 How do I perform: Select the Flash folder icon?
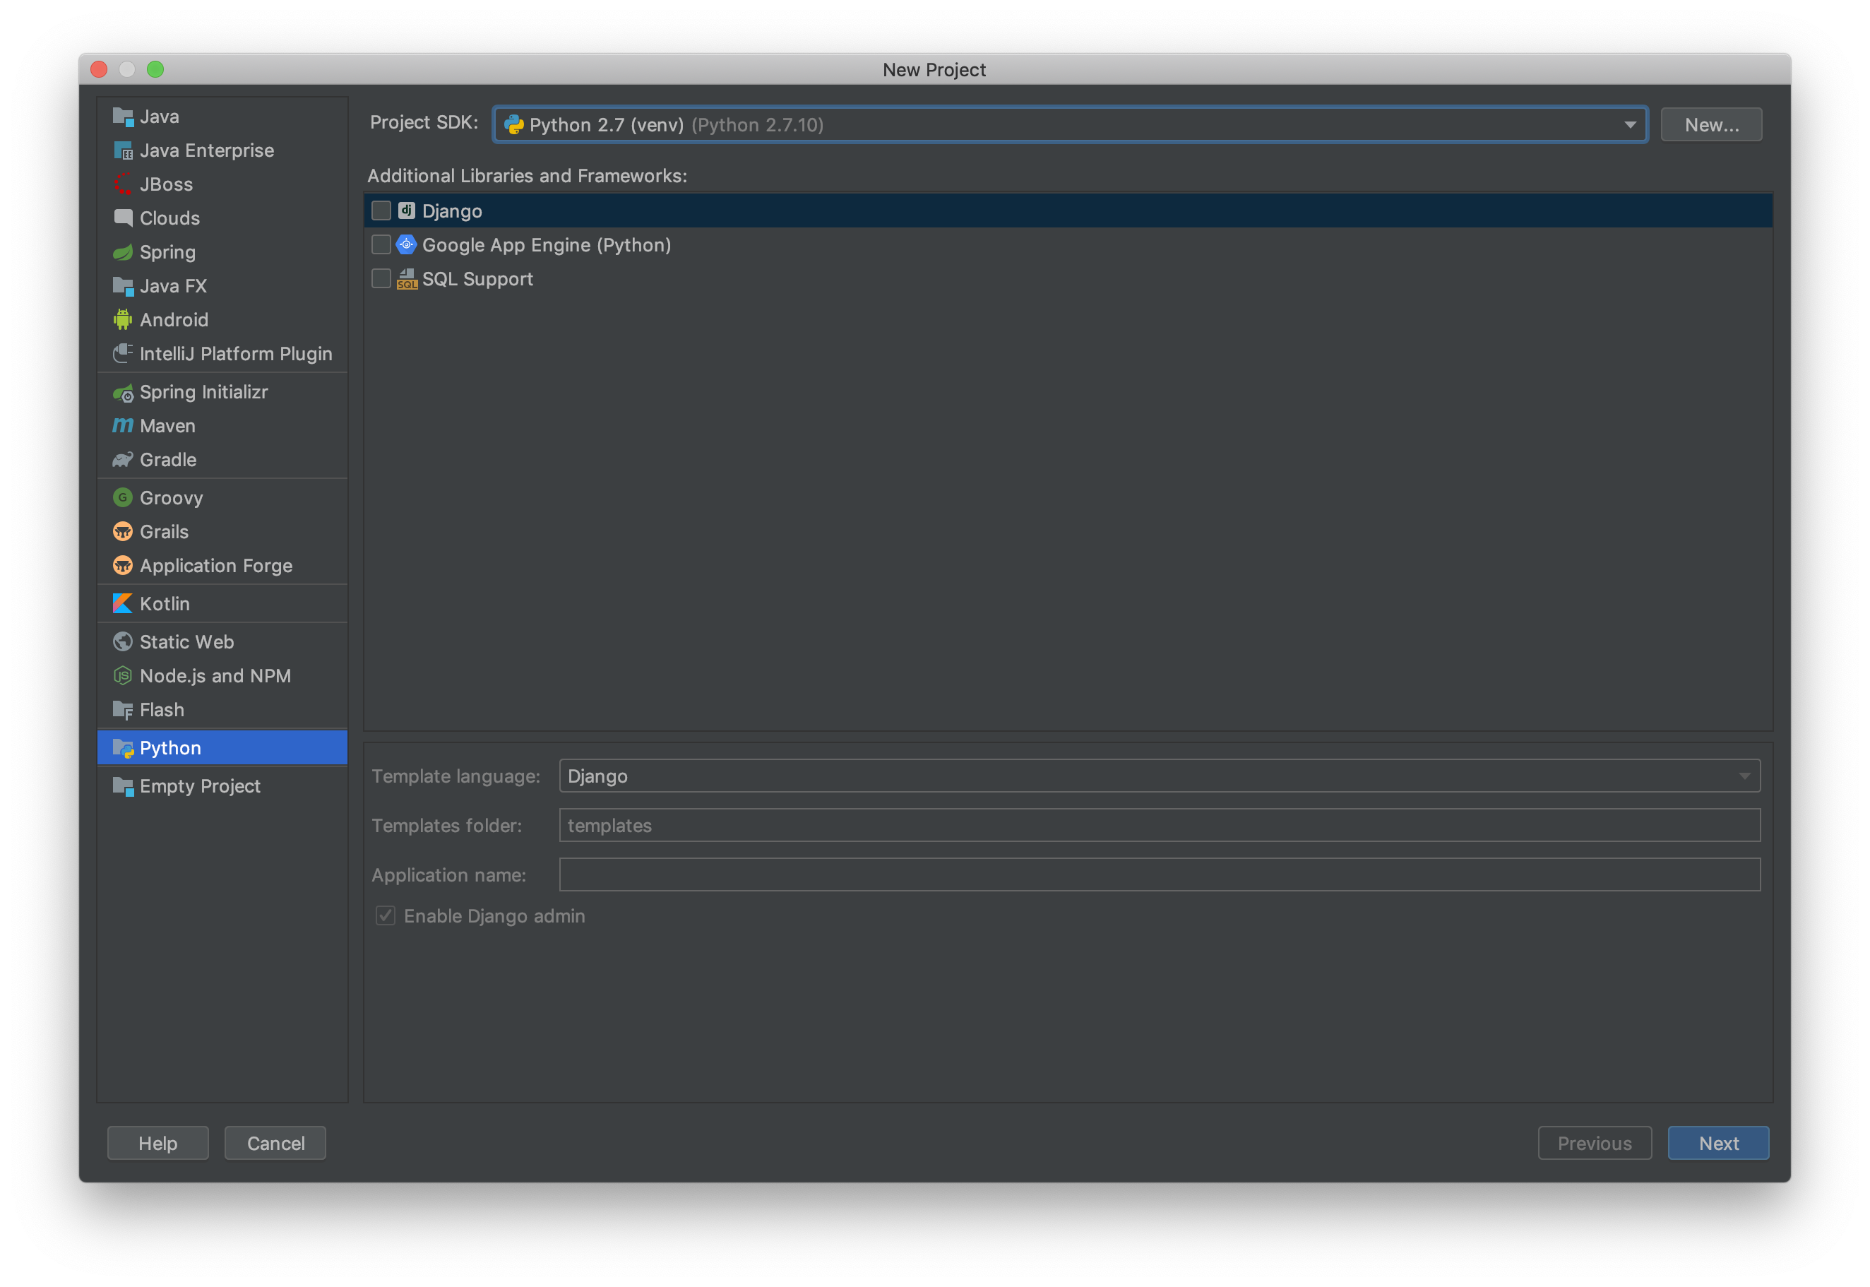coord(122,710)
